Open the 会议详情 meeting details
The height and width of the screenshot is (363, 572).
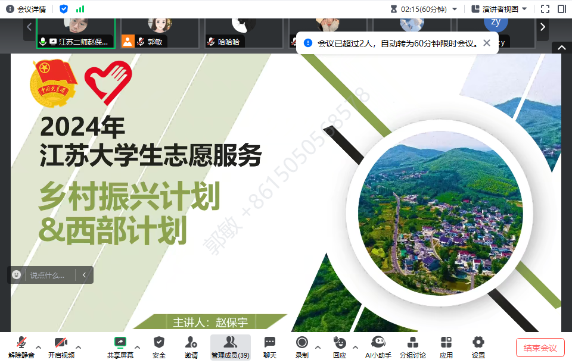click(x=26, y=9)
